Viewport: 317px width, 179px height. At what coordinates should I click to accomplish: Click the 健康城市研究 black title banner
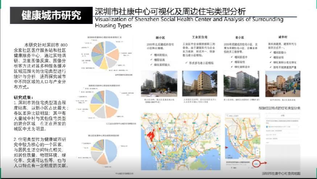[x=51, y=16]
